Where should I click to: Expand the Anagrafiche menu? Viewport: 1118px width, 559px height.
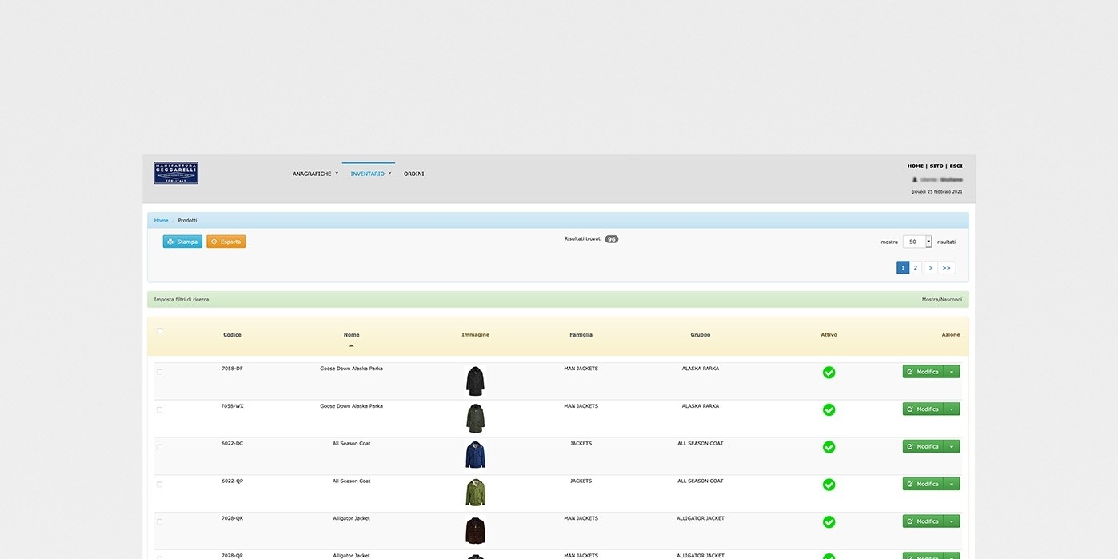tap(315, 174)
